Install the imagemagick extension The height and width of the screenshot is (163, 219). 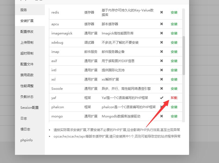pos(174,33)
